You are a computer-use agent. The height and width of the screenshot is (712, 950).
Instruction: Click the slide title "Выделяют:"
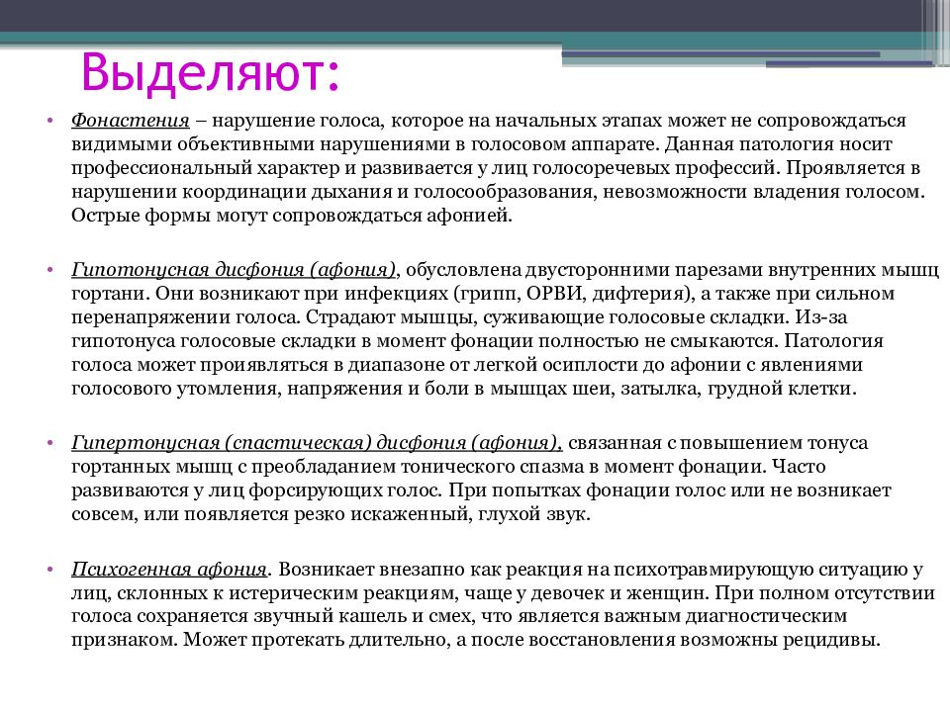point(210,73)
